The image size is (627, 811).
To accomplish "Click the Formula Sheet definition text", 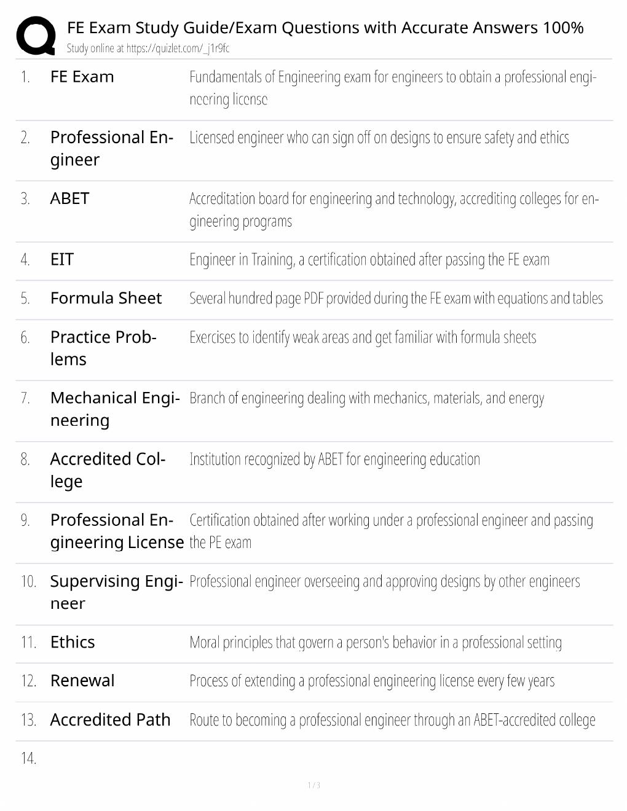I will (x=396, y=299).
